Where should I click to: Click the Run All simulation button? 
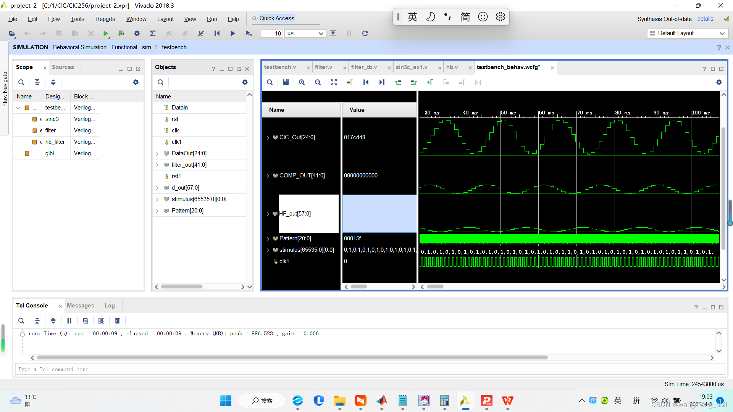pyautogui.click(x=232, y=34)
